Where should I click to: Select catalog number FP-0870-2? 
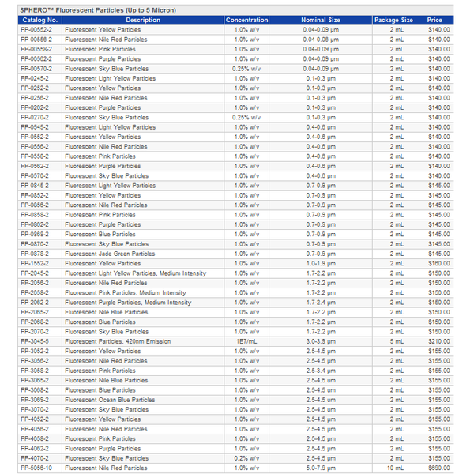(x=35, y=244)
